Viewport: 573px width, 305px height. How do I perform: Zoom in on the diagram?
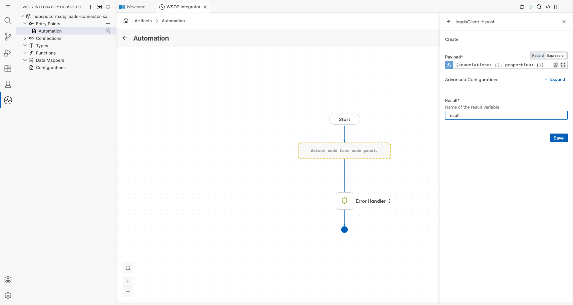128,281
